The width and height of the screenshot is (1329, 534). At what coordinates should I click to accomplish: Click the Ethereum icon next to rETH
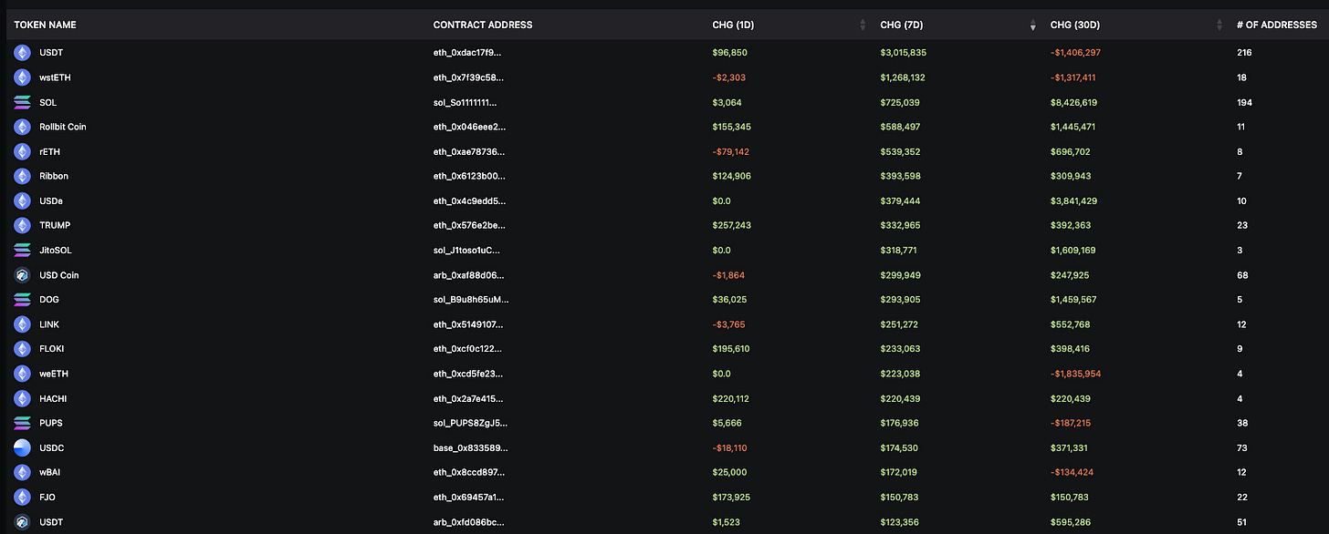click(22, 151)
